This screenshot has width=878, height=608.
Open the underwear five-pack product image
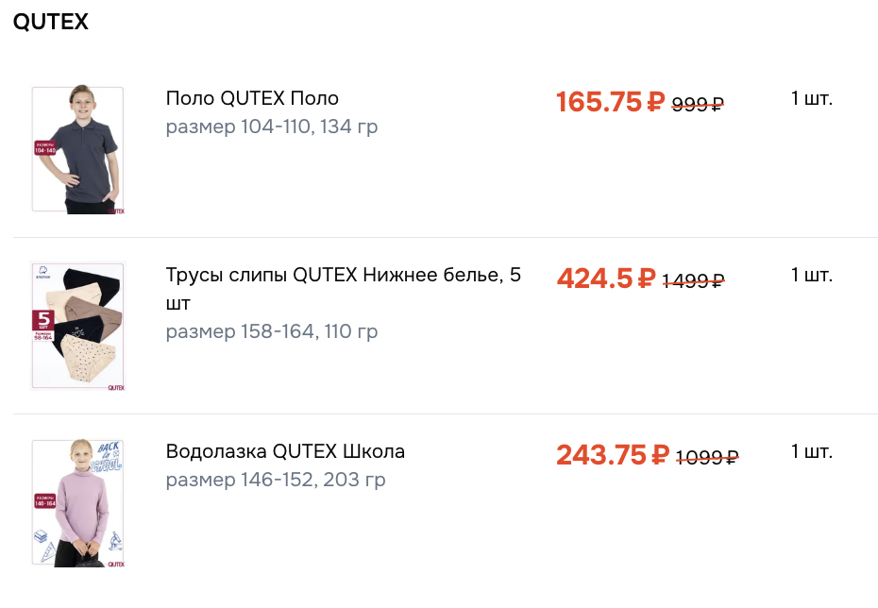tap(77, 326)
